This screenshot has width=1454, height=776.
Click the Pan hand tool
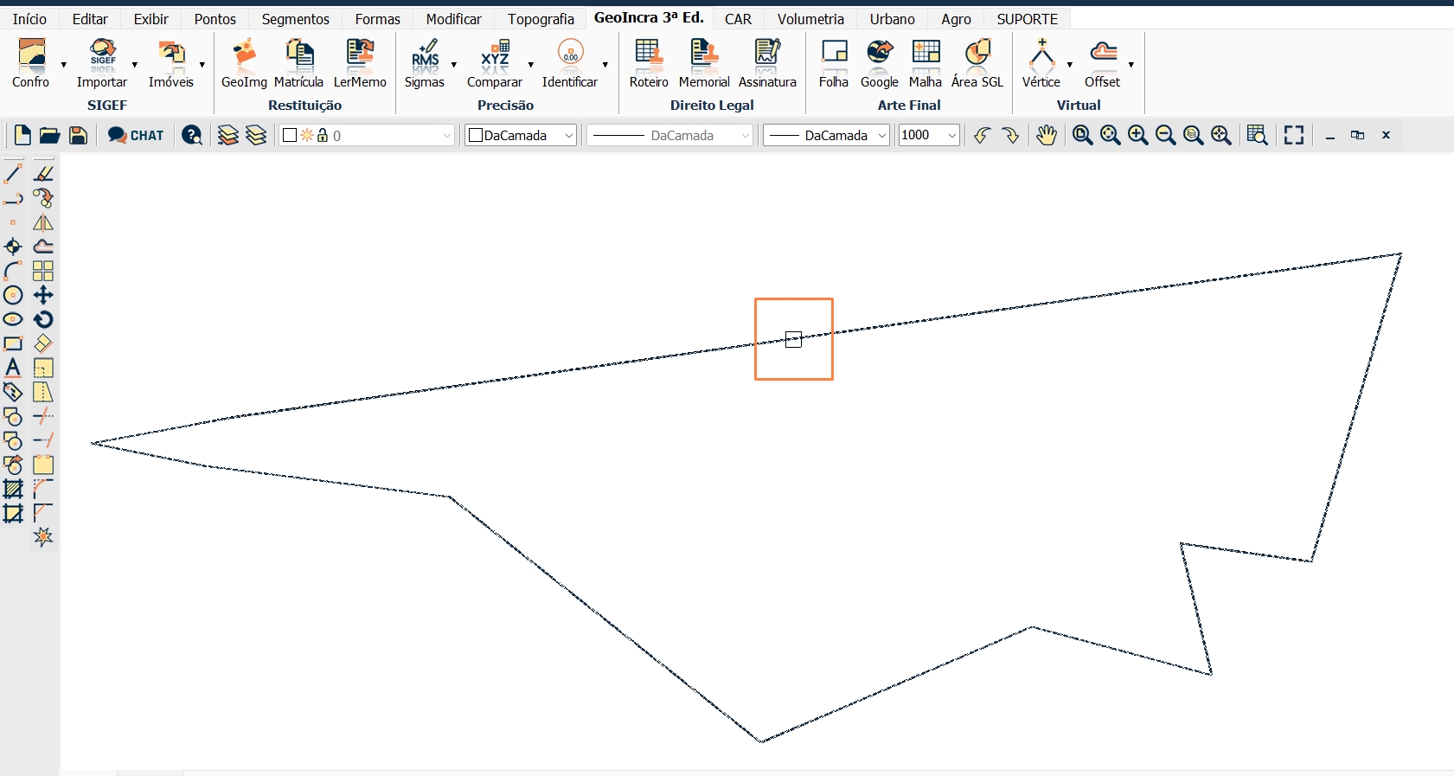(1047, 135)
